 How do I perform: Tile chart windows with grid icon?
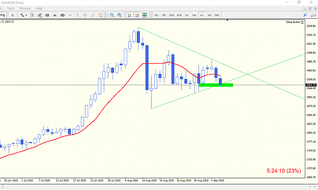pos(144,15)
